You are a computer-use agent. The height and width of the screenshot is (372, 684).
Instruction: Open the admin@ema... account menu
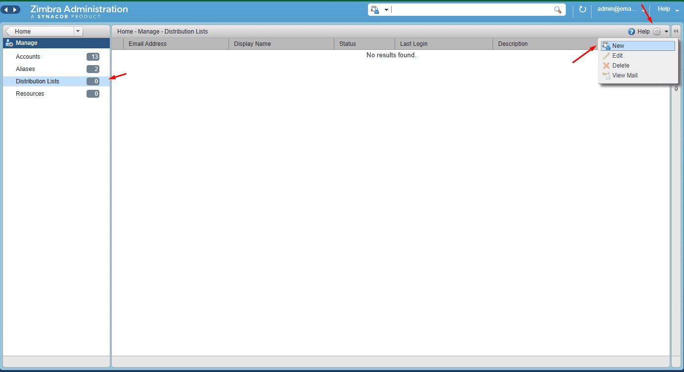621,9
